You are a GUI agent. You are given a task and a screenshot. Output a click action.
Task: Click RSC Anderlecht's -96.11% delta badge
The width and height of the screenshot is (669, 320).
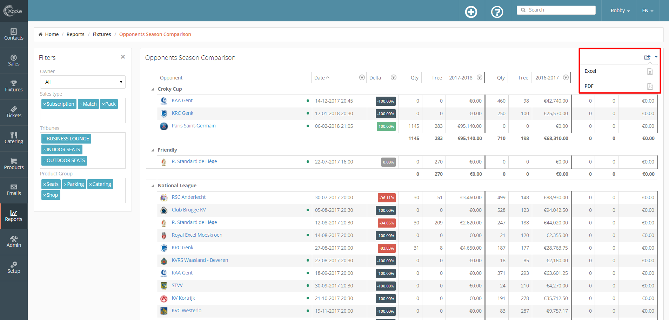387,198
